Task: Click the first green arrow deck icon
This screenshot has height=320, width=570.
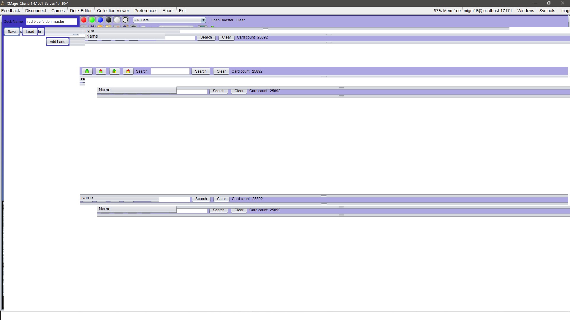Action: (x=87, y=71)
